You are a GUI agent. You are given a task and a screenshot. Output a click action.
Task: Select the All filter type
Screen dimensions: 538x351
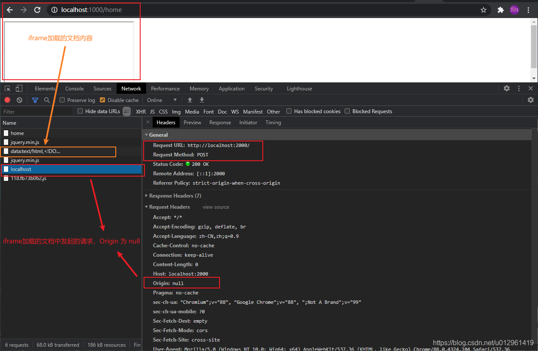tap(127, 111)
